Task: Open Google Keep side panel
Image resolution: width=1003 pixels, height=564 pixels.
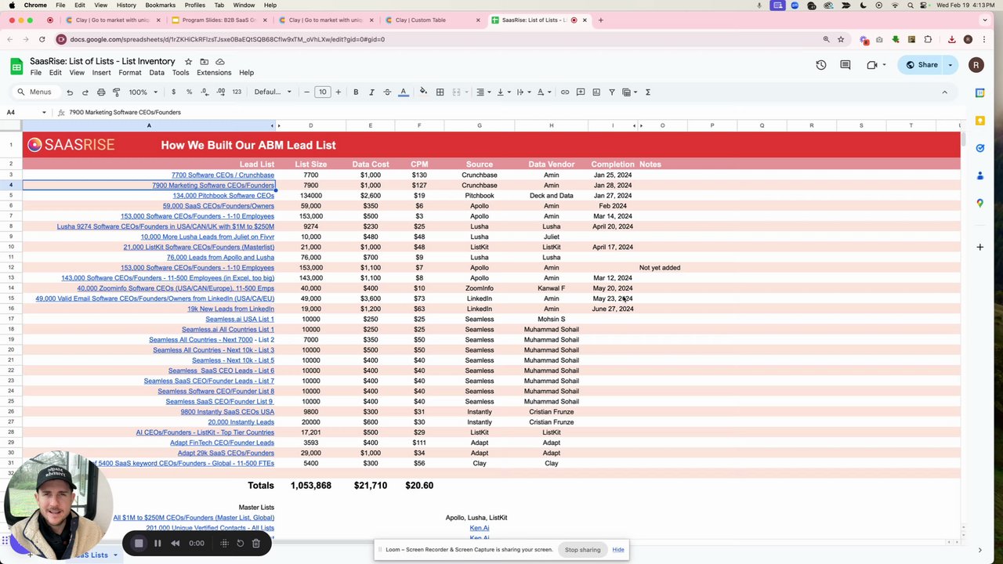Action: [980, 121]
